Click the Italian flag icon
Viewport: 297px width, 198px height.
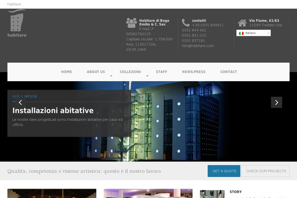(x=241, y=33)
